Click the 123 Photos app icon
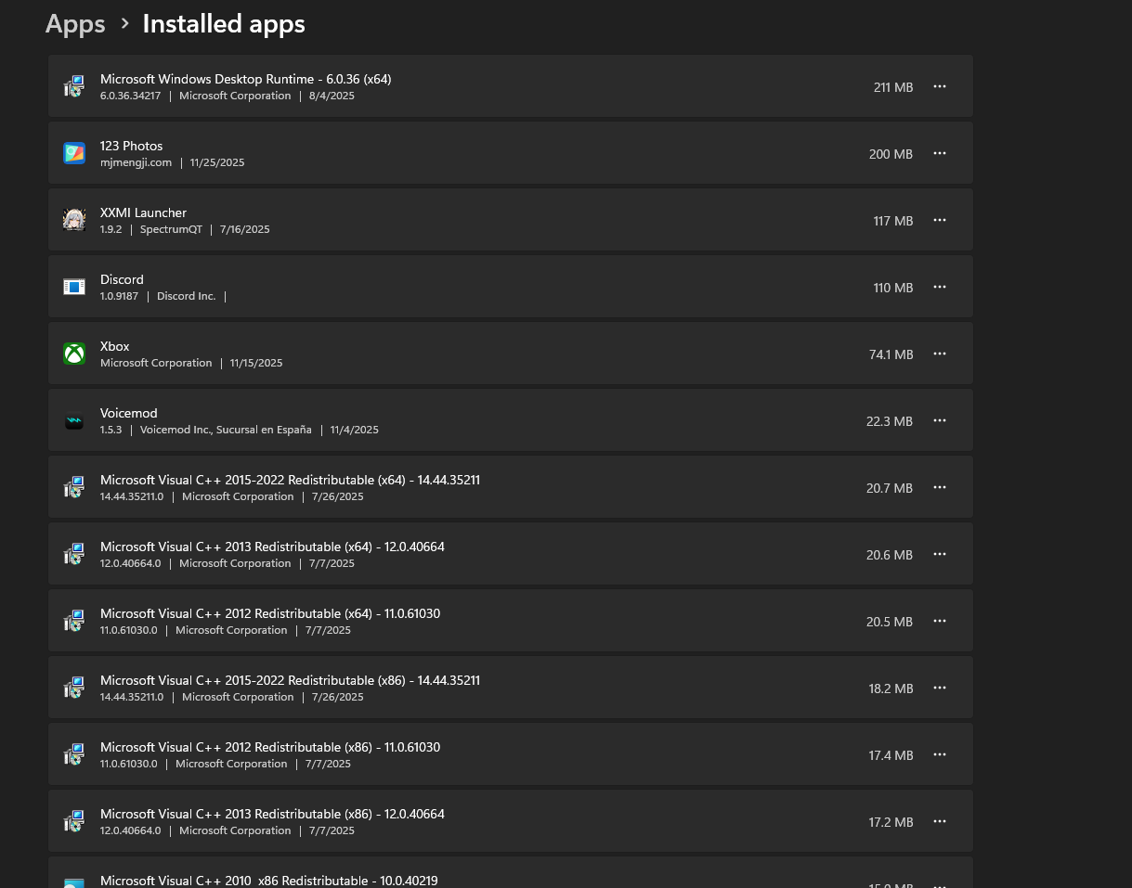 pos(74,153)
